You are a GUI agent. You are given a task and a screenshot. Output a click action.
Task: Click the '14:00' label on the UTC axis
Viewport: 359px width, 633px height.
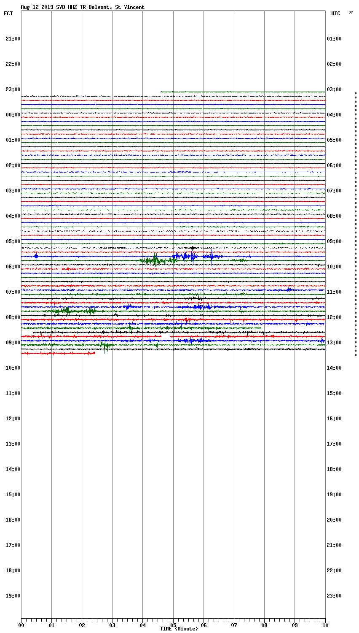334,368
